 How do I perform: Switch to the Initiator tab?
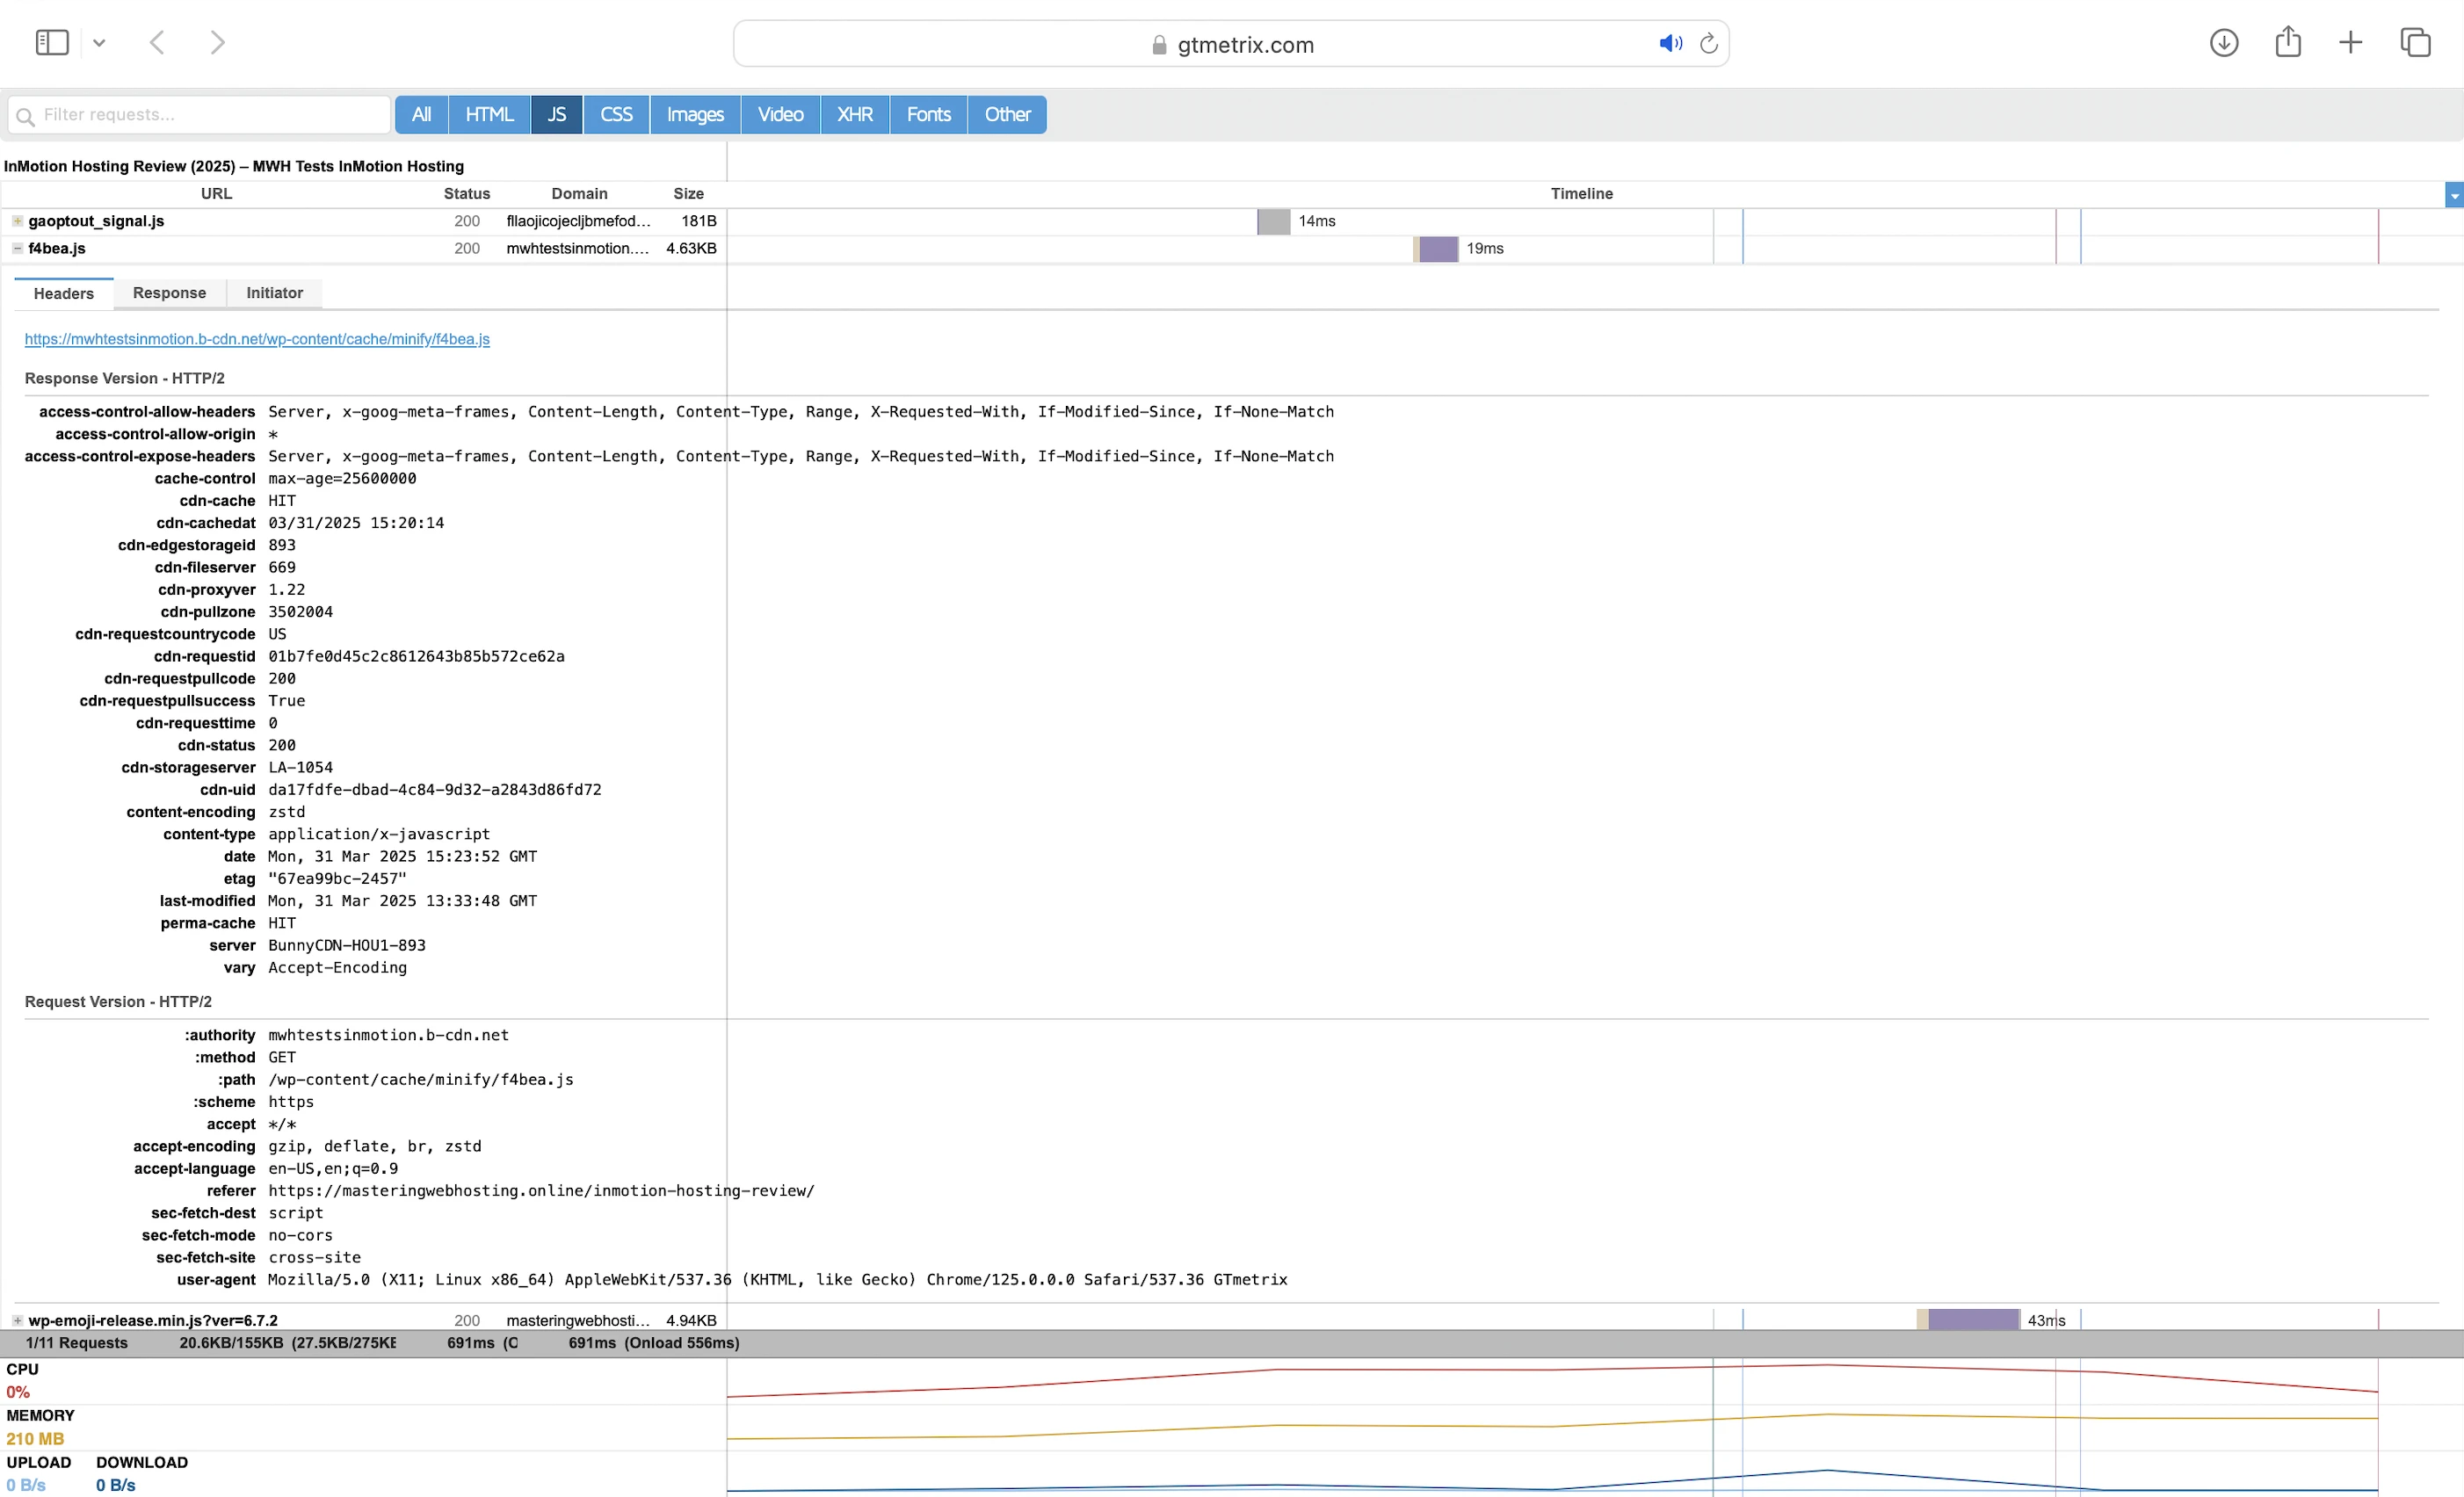(274, 293)
